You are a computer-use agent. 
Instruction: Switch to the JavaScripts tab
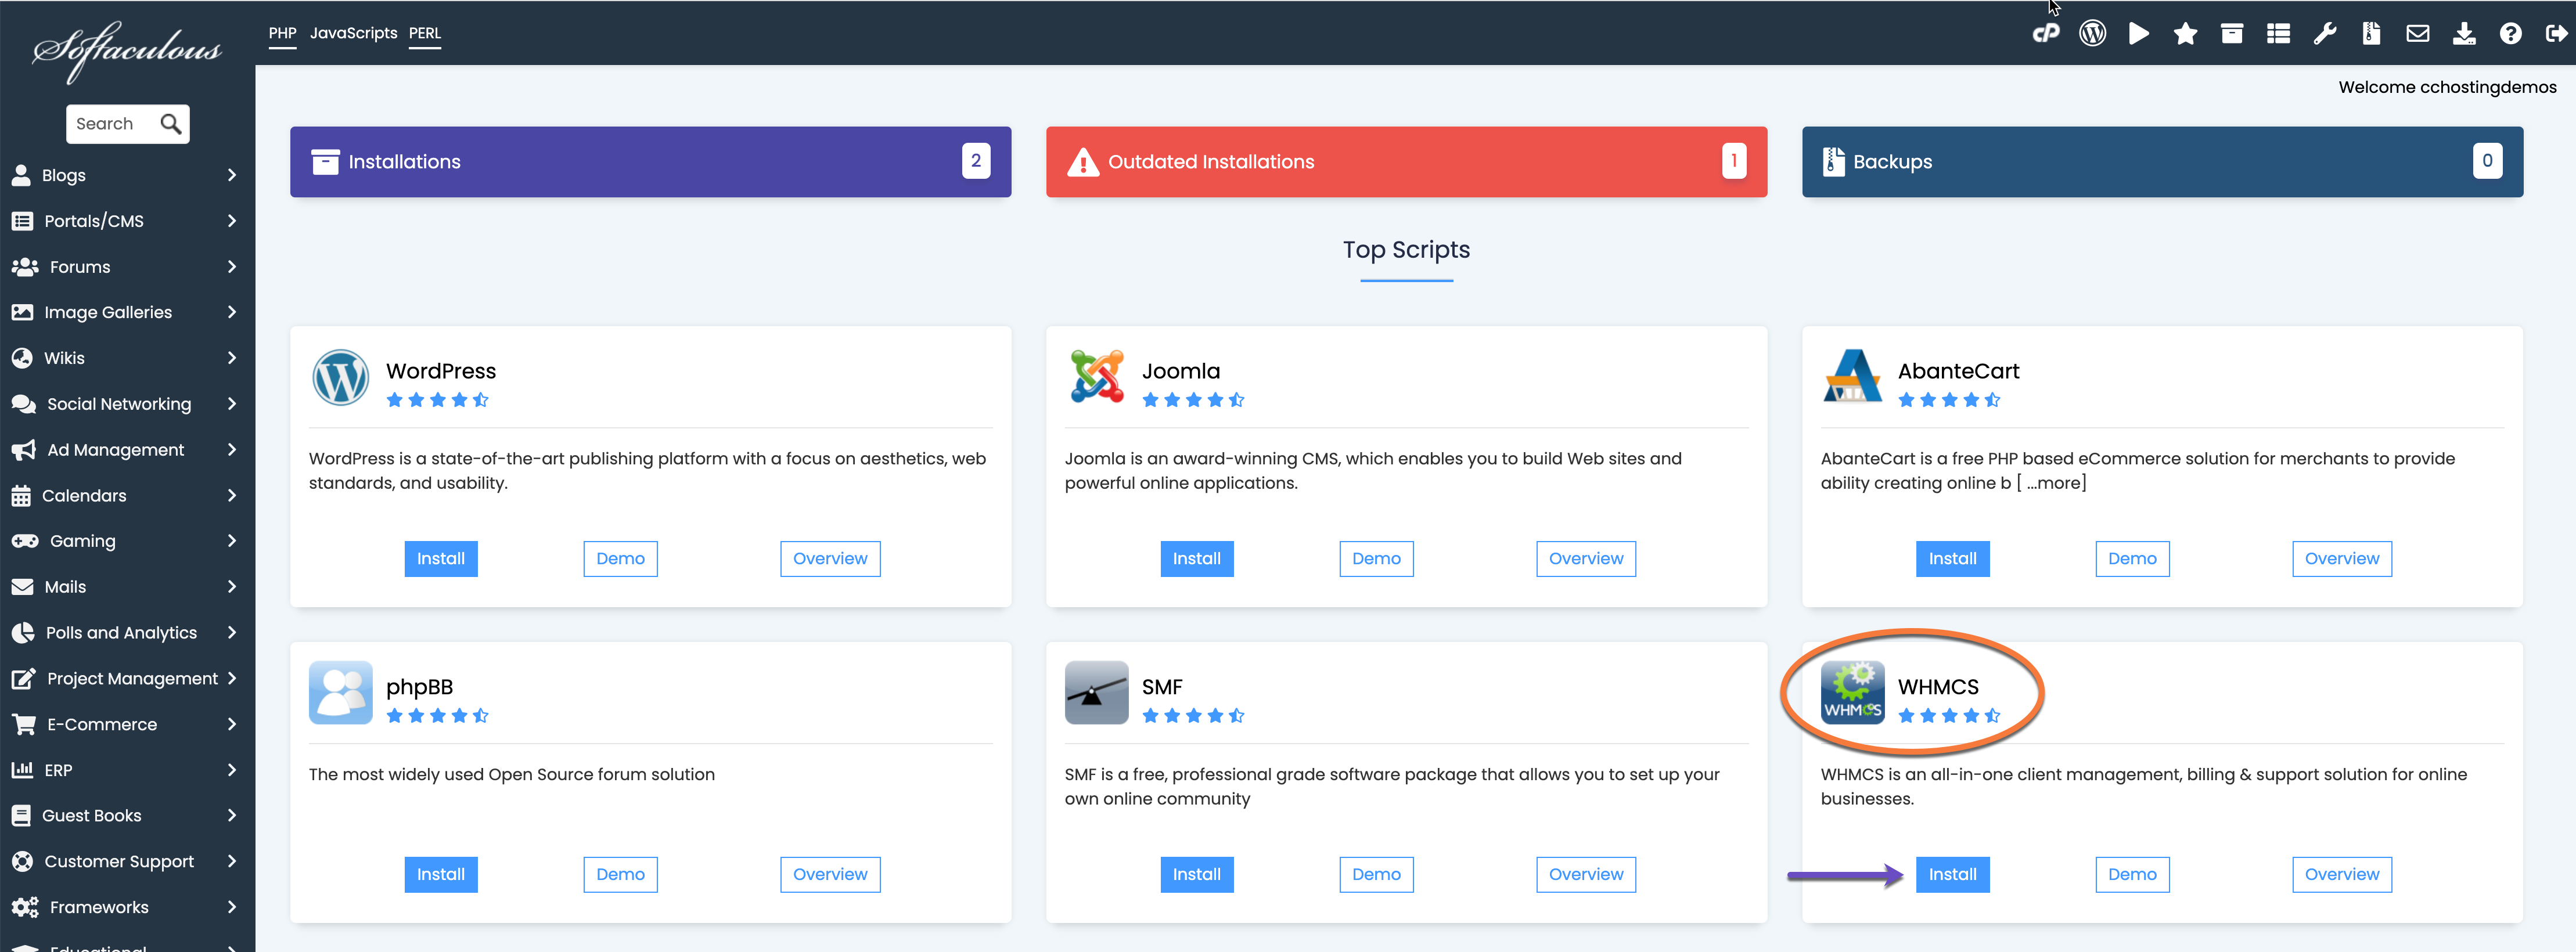[353, 33]
